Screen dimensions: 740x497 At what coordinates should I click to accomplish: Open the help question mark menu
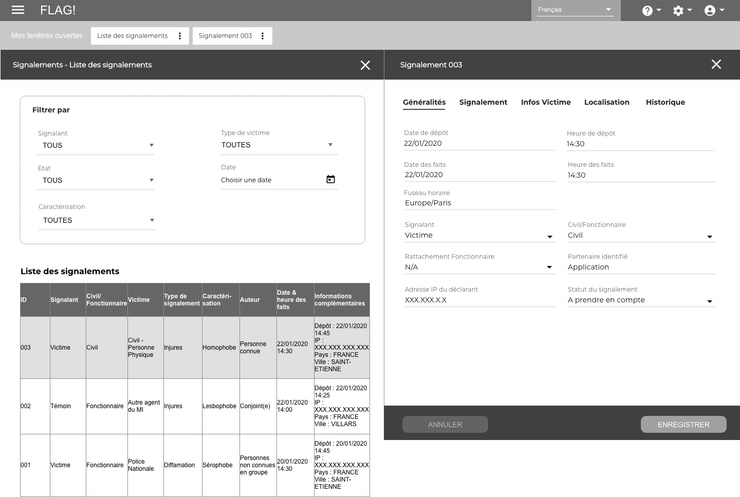click(651, 10)
